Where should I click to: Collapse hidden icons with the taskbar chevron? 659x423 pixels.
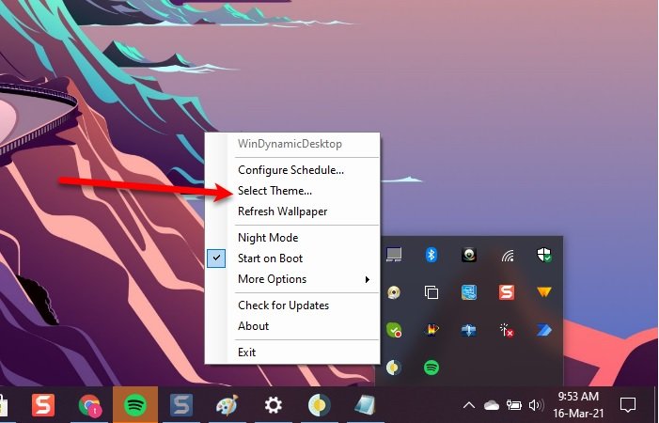469,405
